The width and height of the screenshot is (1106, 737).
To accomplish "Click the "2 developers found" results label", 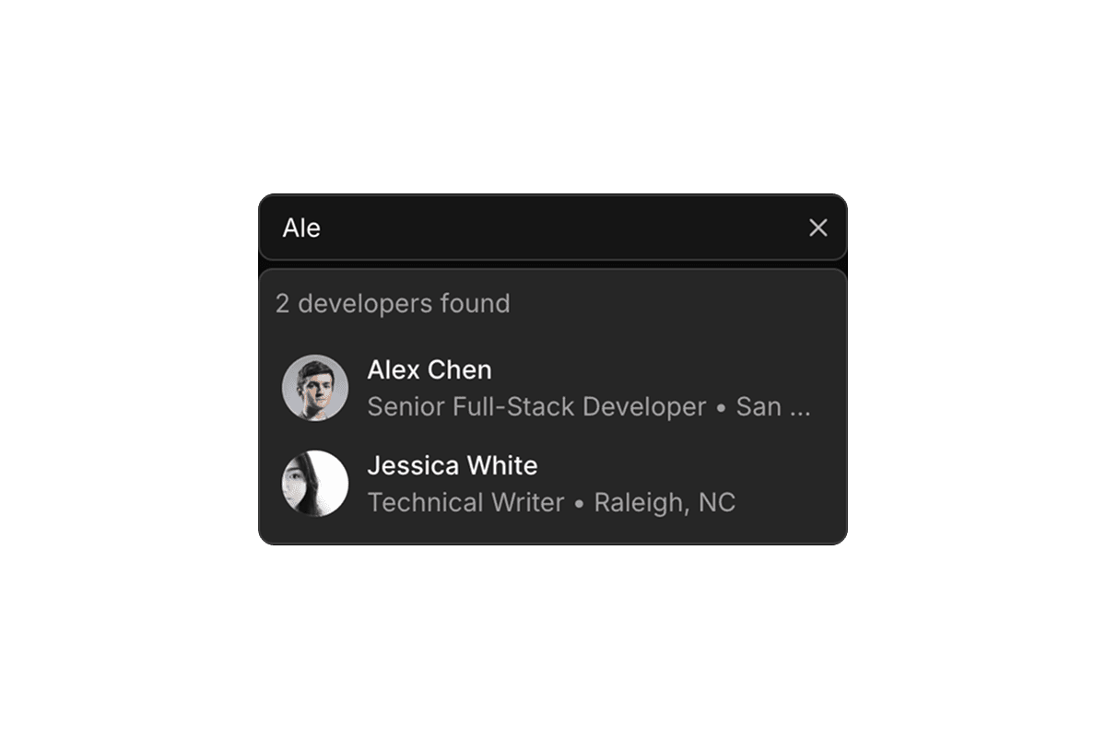I will pyautogui.click(x=393, y=303).
